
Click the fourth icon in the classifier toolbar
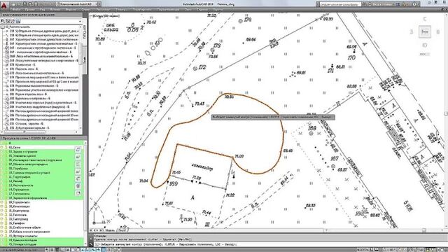click(18, 21)
